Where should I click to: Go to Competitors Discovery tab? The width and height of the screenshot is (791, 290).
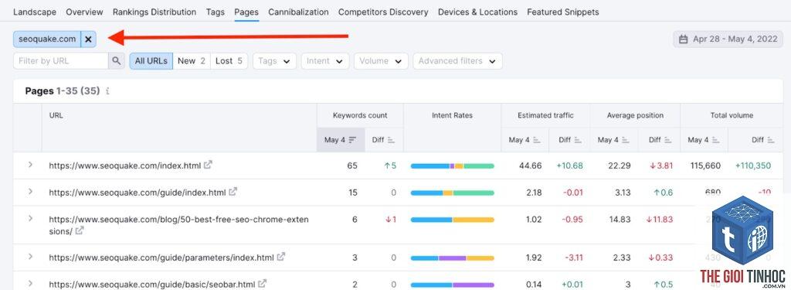tap(383, 12)
